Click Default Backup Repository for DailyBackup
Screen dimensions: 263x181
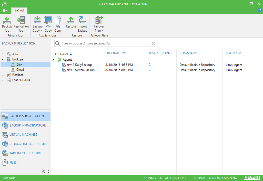197,65
